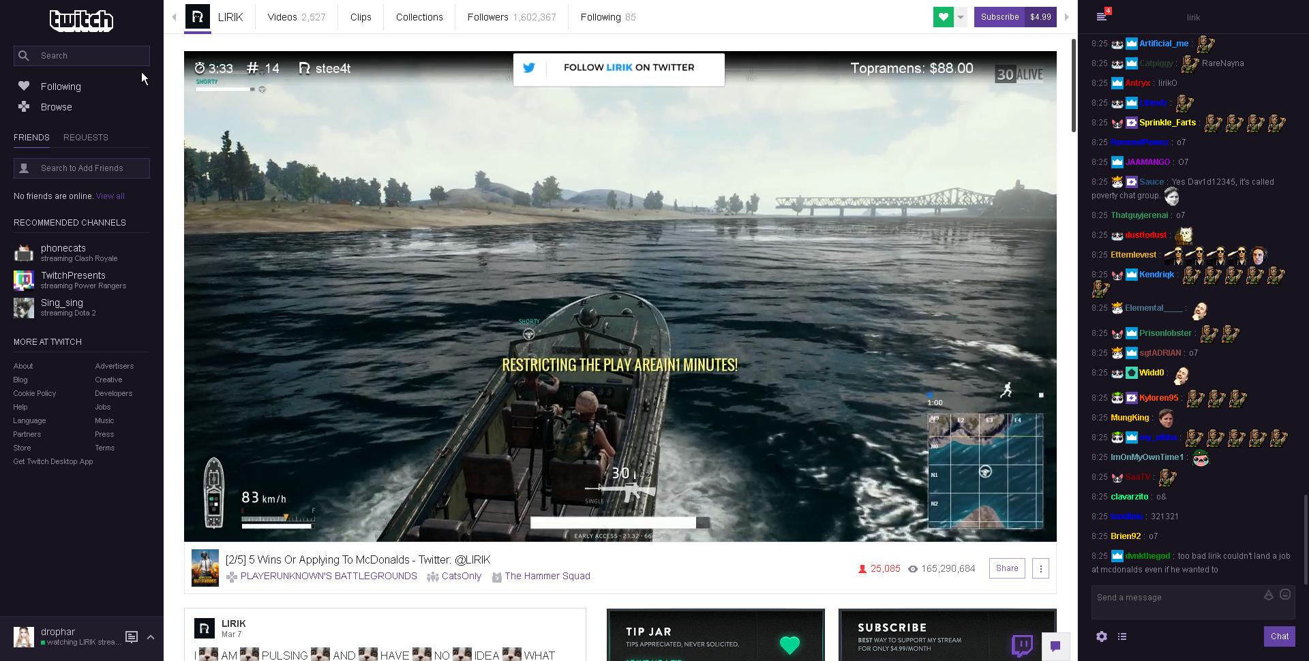Click the dropchar user avatar
Viewport: 1309px width, 661px height.
pos(24,636)
